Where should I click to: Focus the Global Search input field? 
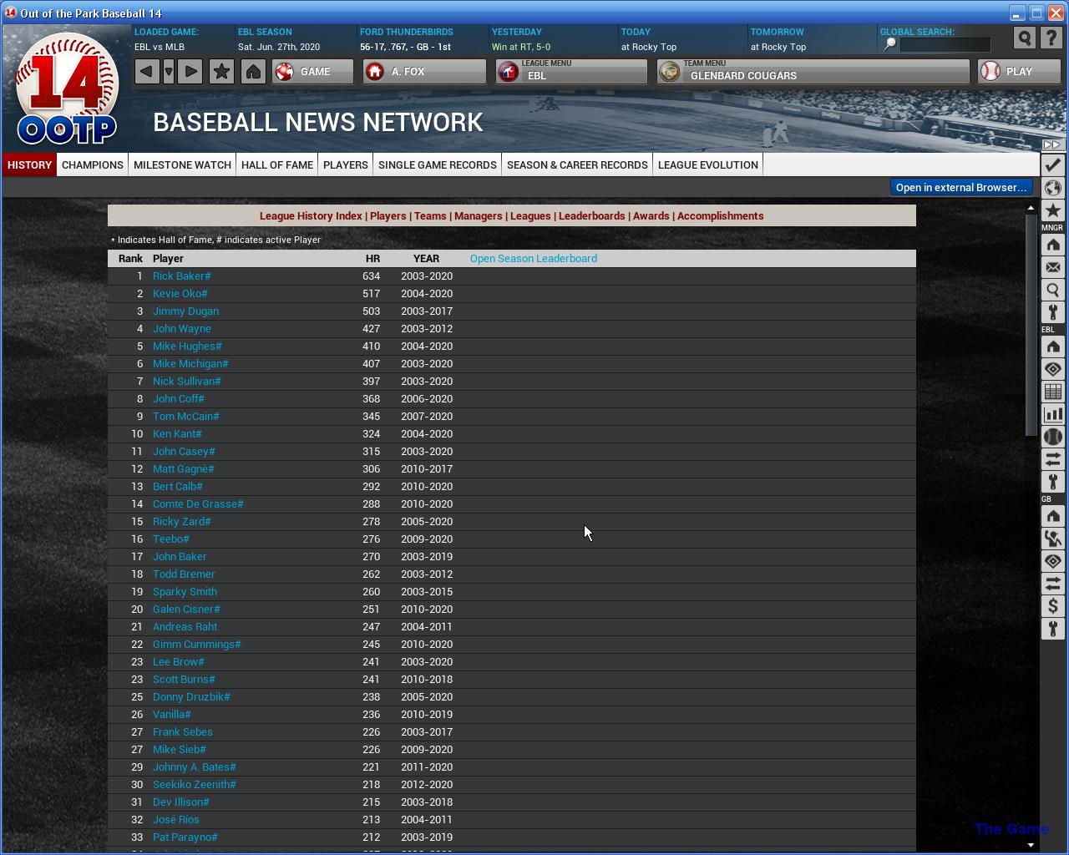945,45
